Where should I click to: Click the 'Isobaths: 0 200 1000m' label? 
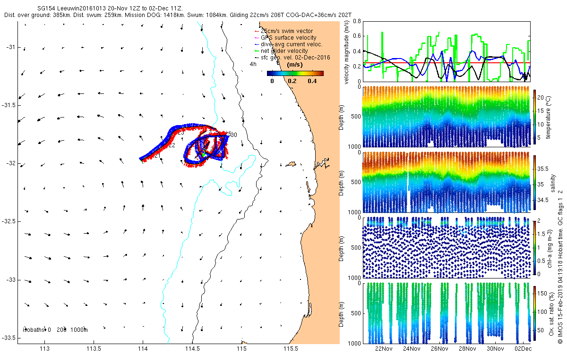pos(55,330)
